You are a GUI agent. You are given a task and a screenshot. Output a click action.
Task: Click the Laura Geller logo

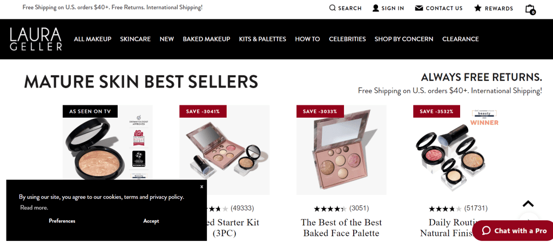(x=36, y=39)
